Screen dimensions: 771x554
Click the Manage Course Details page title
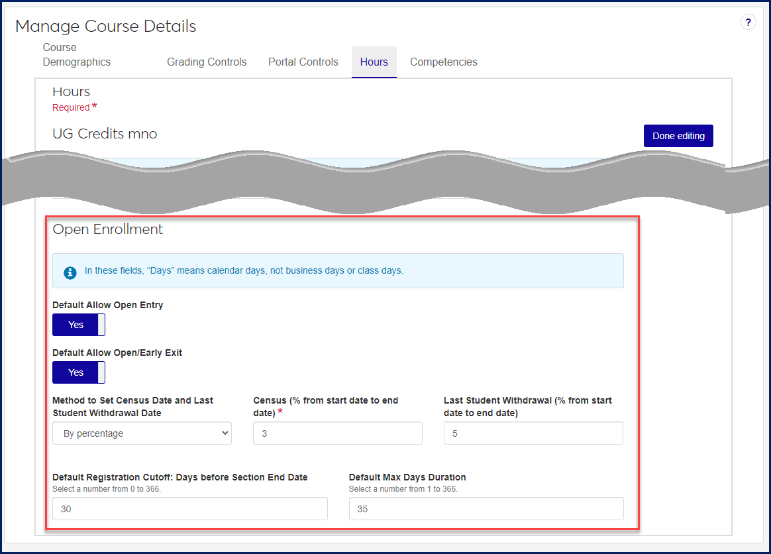(106, 27)
